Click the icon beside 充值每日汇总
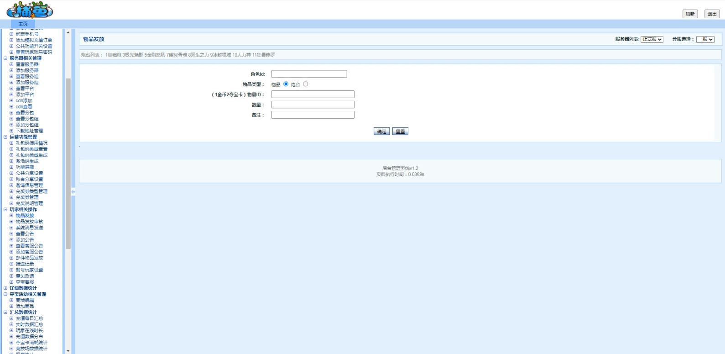Screen dimensions: 725x354 (11, 318)
